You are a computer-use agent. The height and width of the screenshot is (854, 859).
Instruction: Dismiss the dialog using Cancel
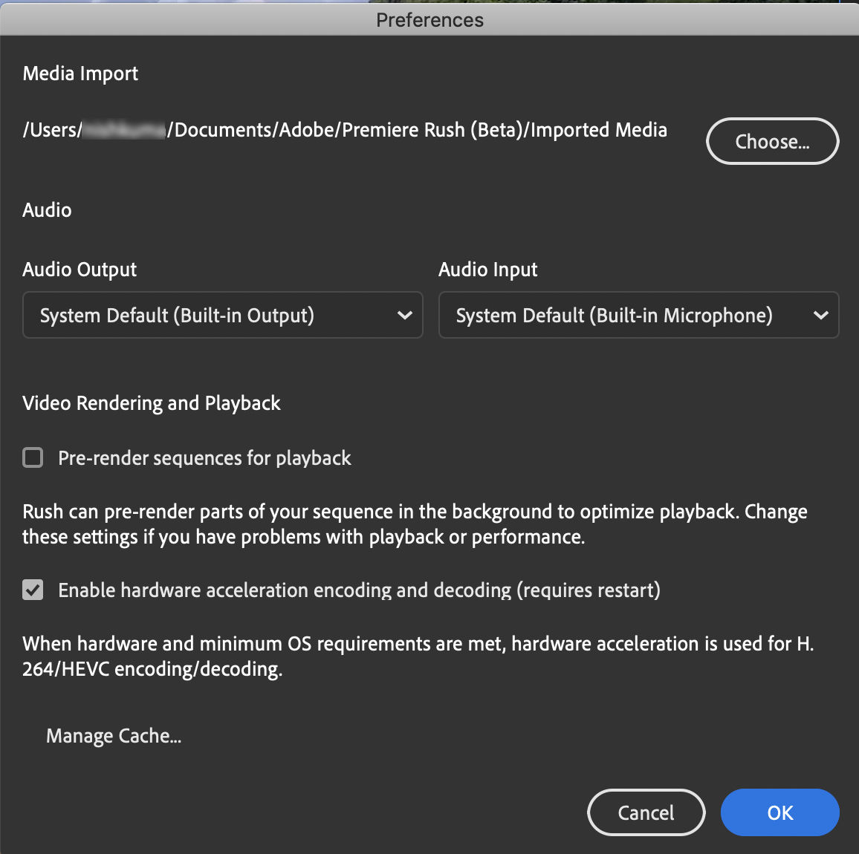click(646, 812)
